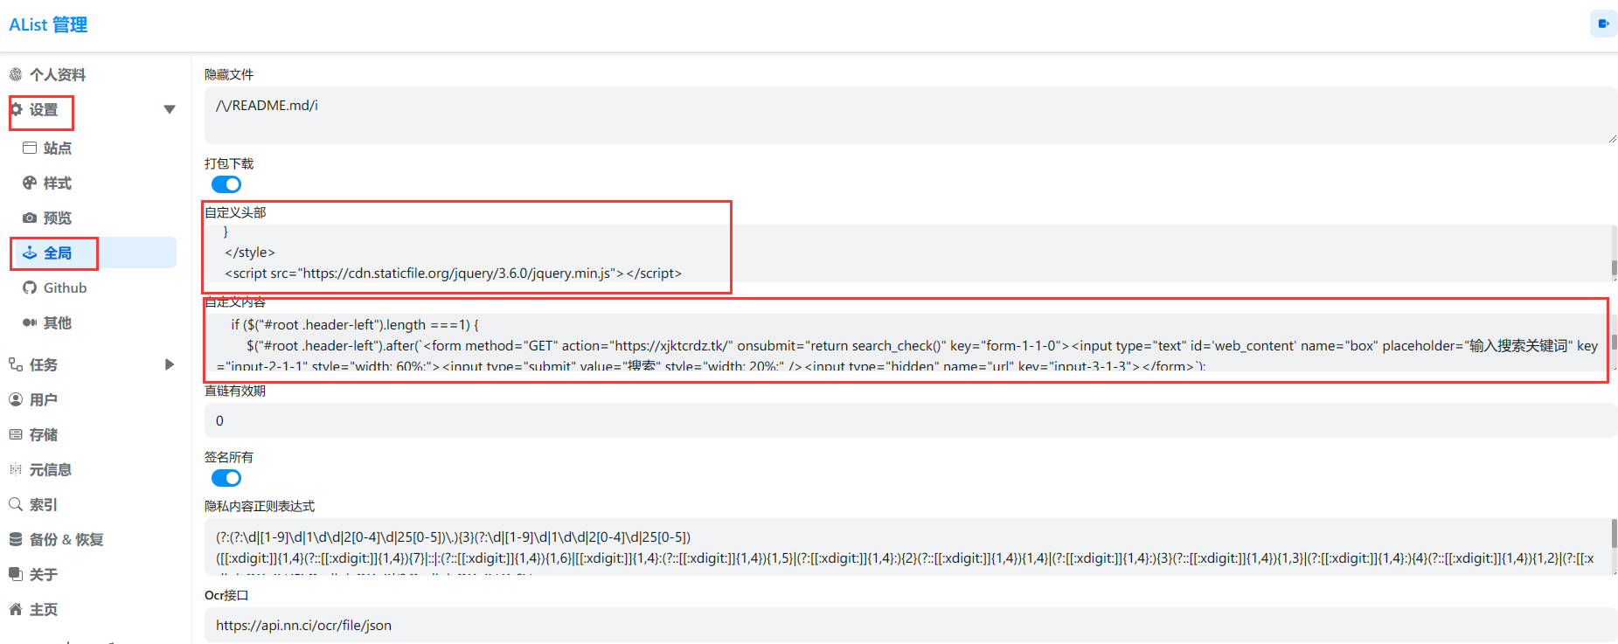Click the user circle icon beside 用户
Image resolution: width=1618 pixels, height=644 pixels.
click(x=16, y=399)
